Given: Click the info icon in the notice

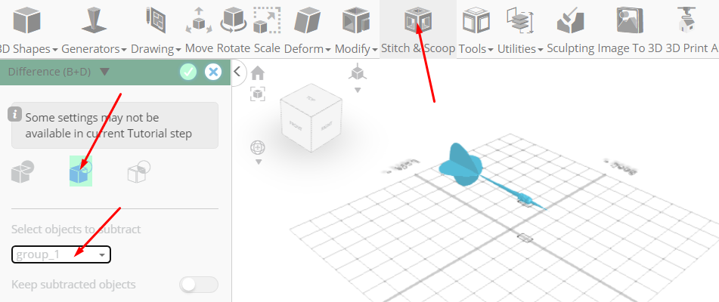Looking at the screenshot, I should click(15, 115).
